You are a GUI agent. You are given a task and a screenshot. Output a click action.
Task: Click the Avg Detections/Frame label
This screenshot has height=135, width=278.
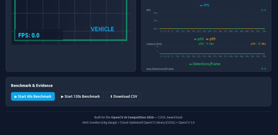(160, 69)
